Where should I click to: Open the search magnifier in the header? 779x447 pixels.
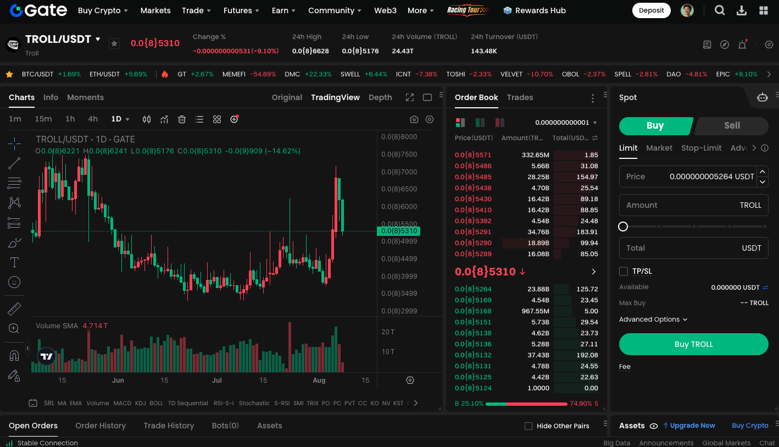(720, 10)
